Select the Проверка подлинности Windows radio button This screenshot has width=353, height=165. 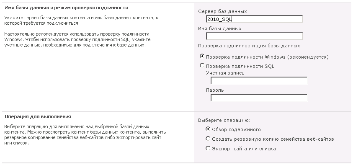click(x=202, y=56)
